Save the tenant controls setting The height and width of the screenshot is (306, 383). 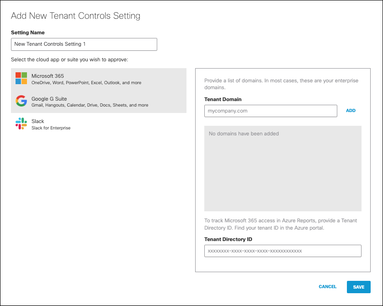coord(359,287)
